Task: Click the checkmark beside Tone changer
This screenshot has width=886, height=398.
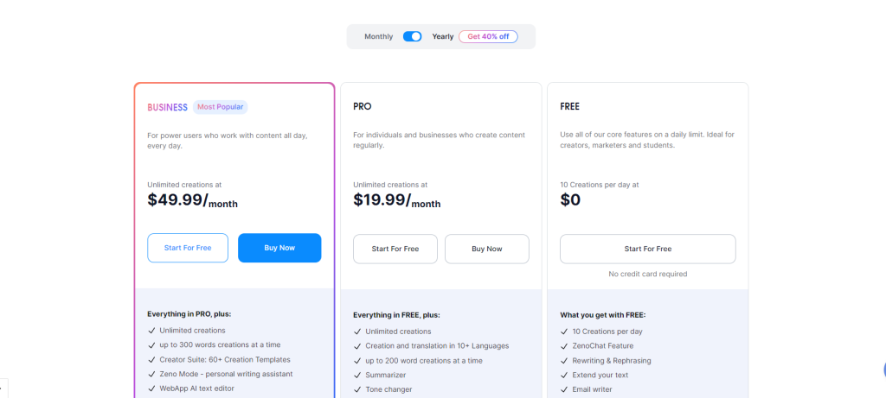Action: point(357,389)
